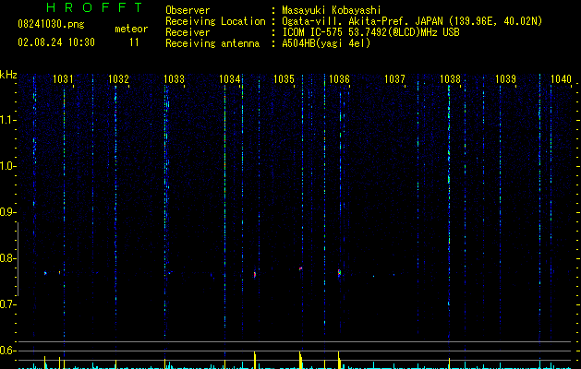Viewport: 581px width, 369px height.
Task: Click the 0.9 frequency axis label
Action: click(7, 212)
